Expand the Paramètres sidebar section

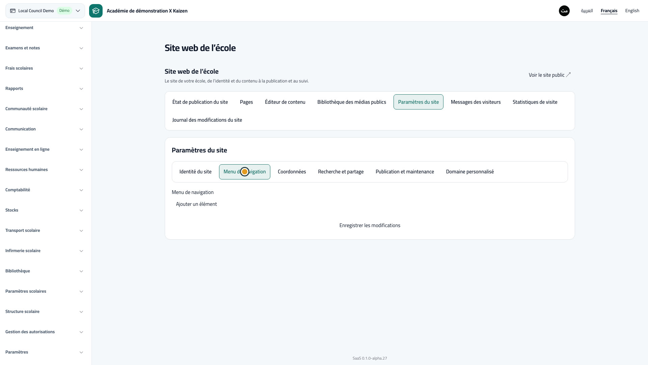click(44, 352)
